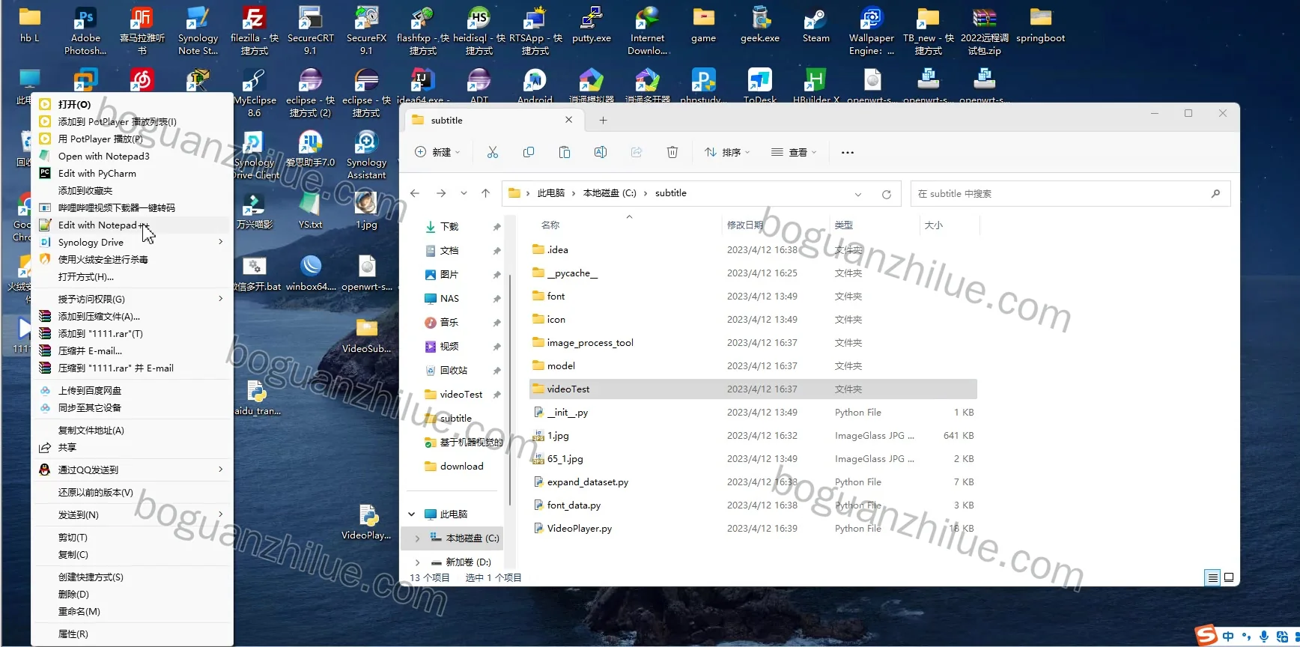The height and width of the screenshot is (647, 1300).
Task: Collapse 此电脑 in navigation tree
Action: [412, 514]
